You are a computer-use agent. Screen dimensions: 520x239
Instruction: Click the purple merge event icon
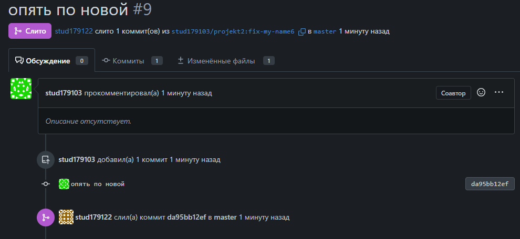(46, 217)
